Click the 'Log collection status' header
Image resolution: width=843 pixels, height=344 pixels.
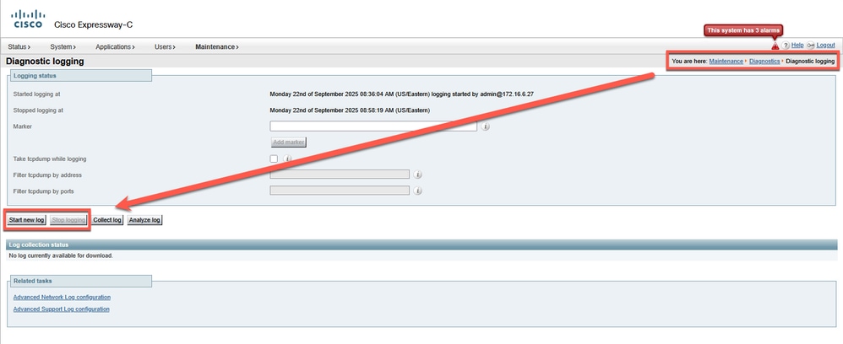tap(421, 245)
